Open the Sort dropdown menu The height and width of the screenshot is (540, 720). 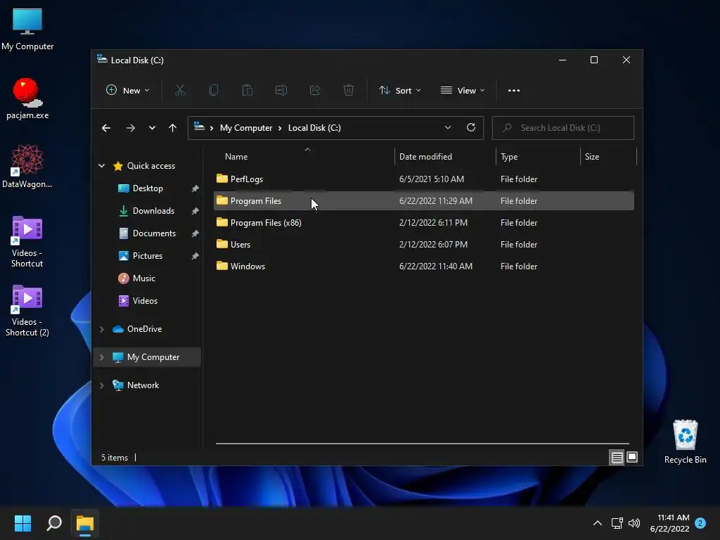pos(399,91)
